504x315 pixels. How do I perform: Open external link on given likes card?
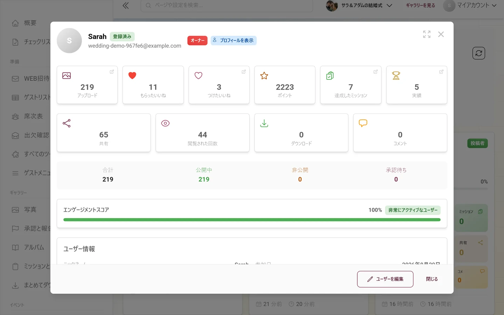(x=244, y=72)
